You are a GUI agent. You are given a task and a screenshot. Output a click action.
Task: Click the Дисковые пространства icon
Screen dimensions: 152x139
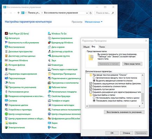(x=6, y=51)
